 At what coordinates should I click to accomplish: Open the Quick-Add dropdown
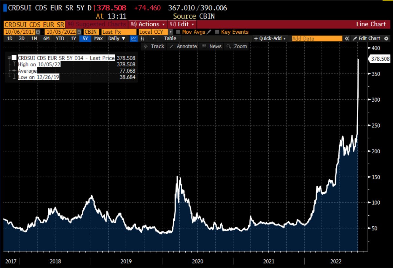pyautogui.click(x=270, y=38)
